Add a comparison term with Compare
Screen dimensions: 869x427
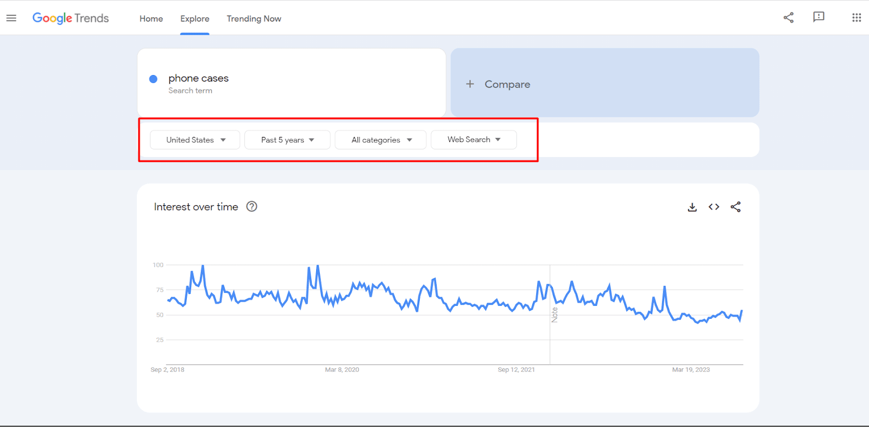605,83
